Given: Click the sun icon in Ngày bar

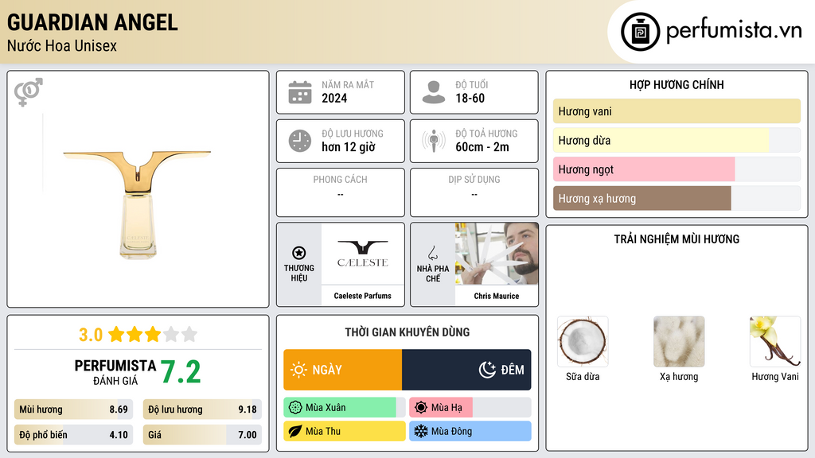Looking at the screenshot, I should 299,370.
